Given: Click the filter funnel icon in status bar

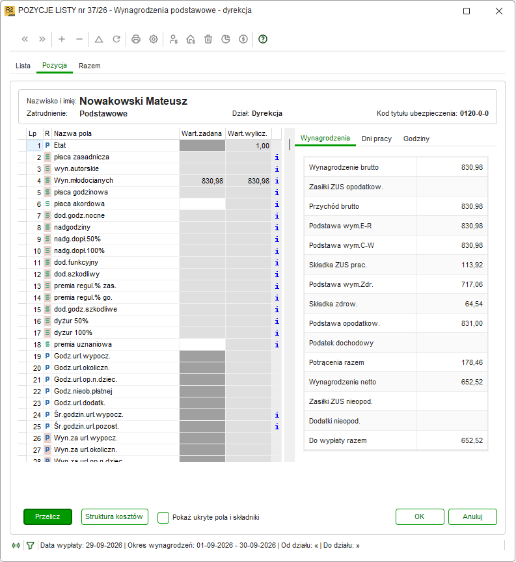Looking at the screenshot, I should 31,546.
